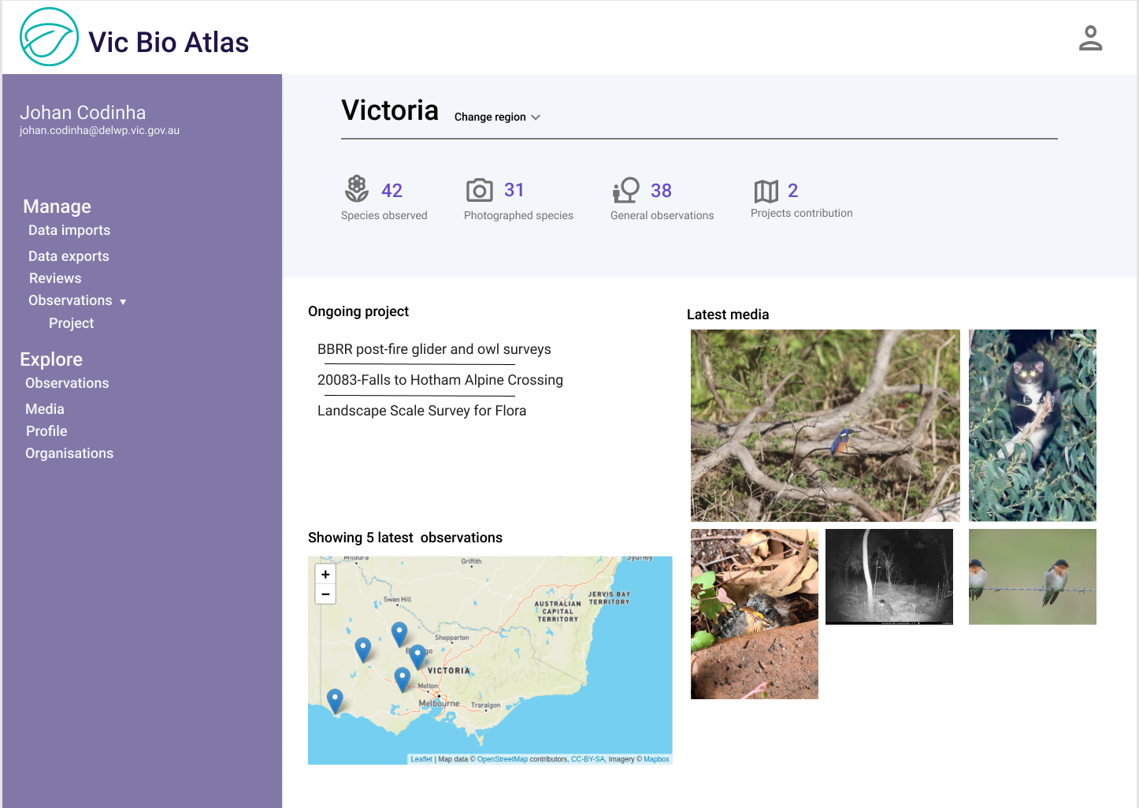
Task: Click the Explore section heading
Action: (51, 359)
